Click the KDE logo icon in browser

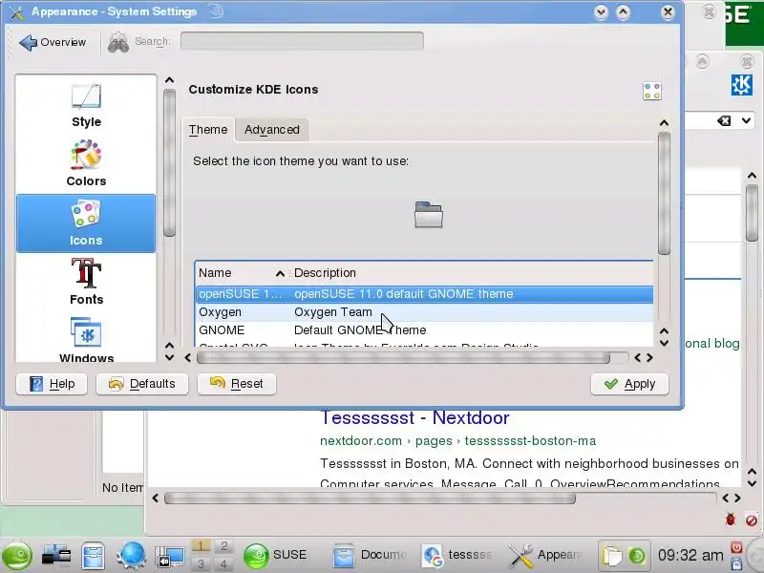point(742,85)
